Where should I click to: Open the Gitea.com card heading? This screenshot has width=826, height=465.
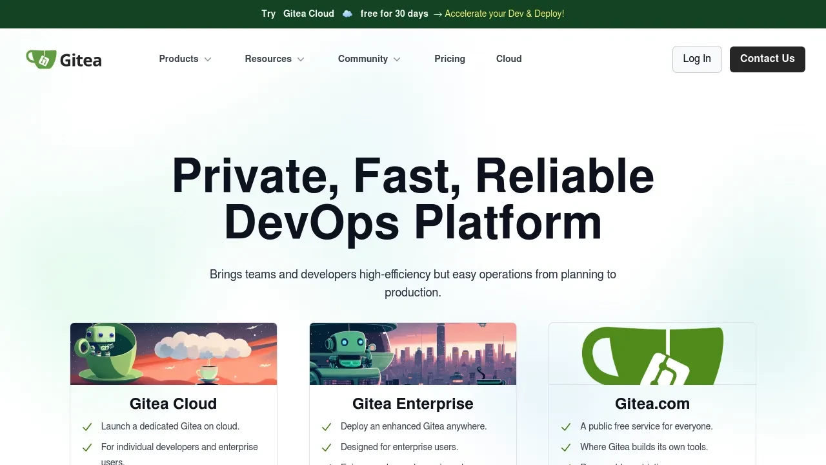(x=652, y=404)
